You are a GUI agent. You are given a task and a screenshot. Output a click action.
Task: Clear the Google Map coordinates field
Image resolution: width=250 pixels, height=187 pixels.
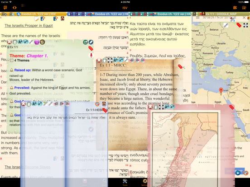coord(244,18)
